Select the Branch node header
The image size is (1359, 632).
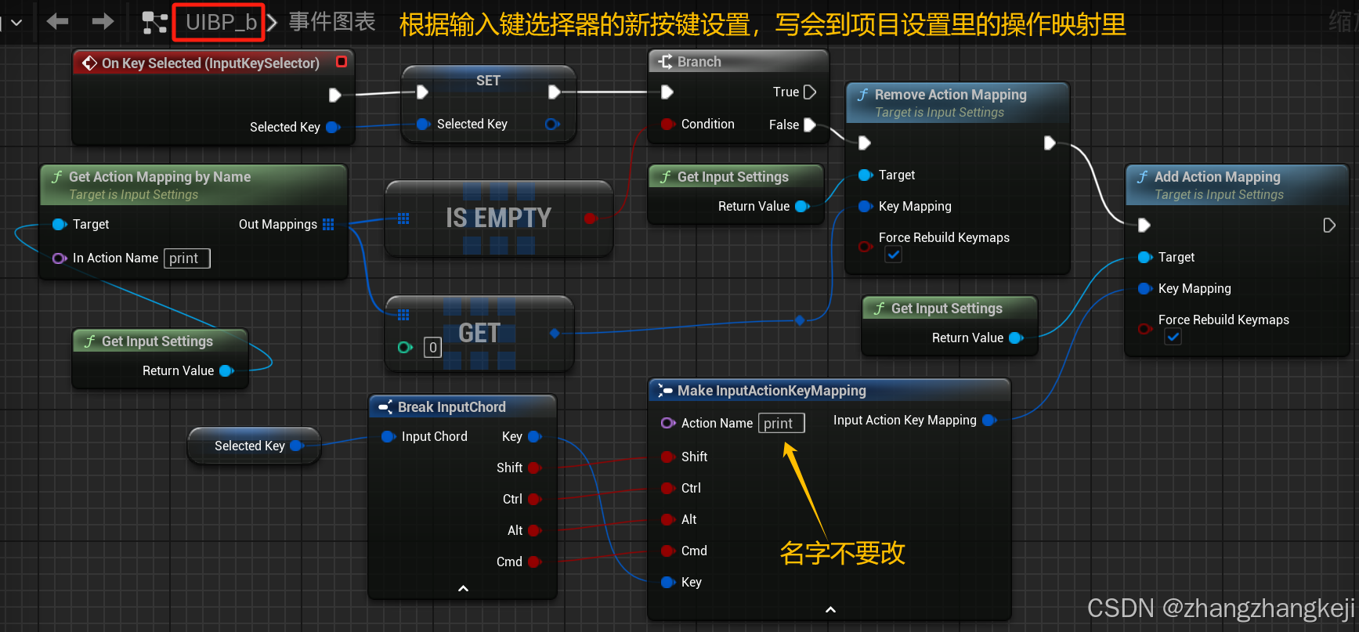[738, 61]
